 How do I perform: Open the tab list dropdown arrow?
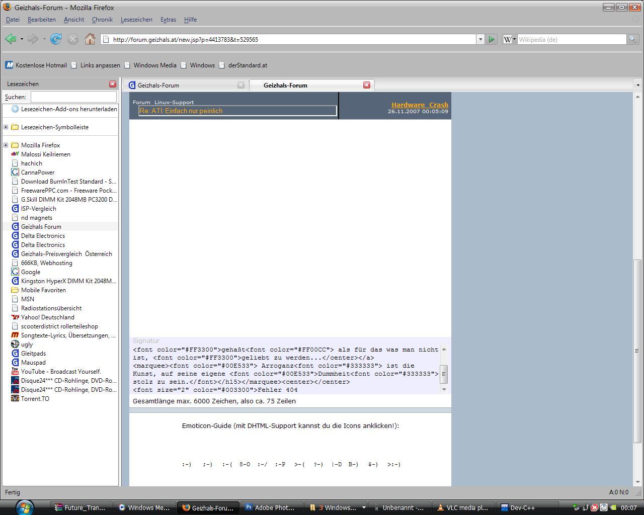(x=637, y=85)
